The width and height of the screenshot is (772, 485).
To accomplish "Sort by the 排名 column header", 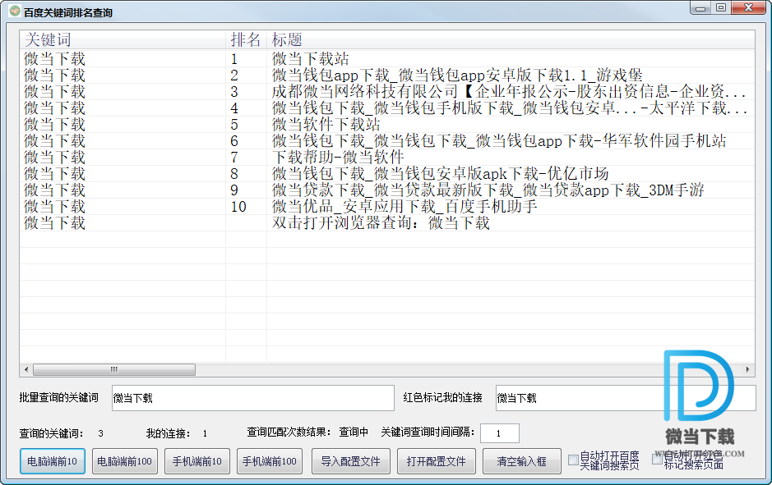I will pos(246,39).
